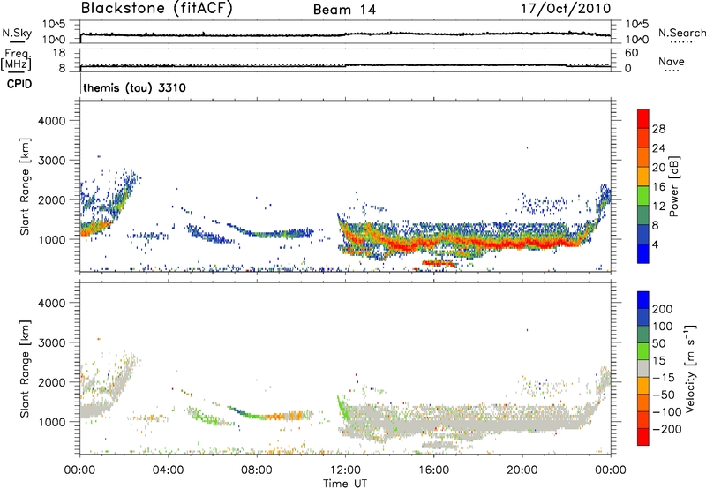Select the 'Beam 14' label

(x=344, y=10)
